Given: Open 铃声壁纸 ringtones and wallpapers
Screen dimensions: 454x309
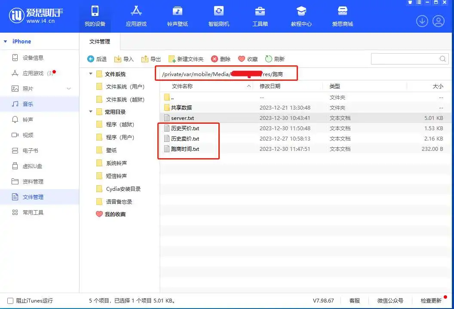Looking at the screenshot, I should [x=178, y=11].
